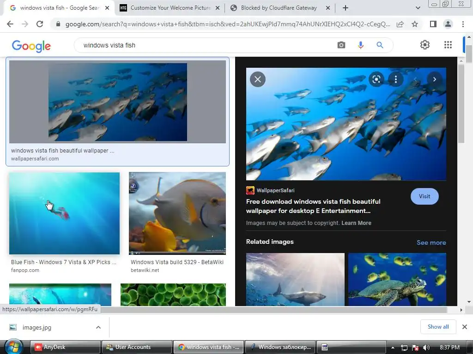Start voice search with microphone

point(360,45)
